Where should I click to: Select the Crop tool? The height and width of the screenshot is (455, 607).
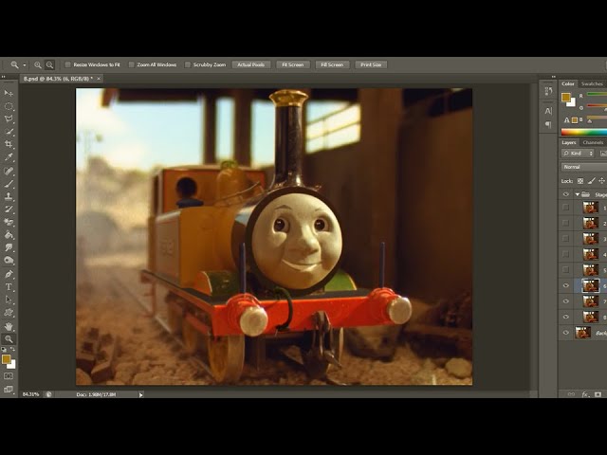(9, 144)
